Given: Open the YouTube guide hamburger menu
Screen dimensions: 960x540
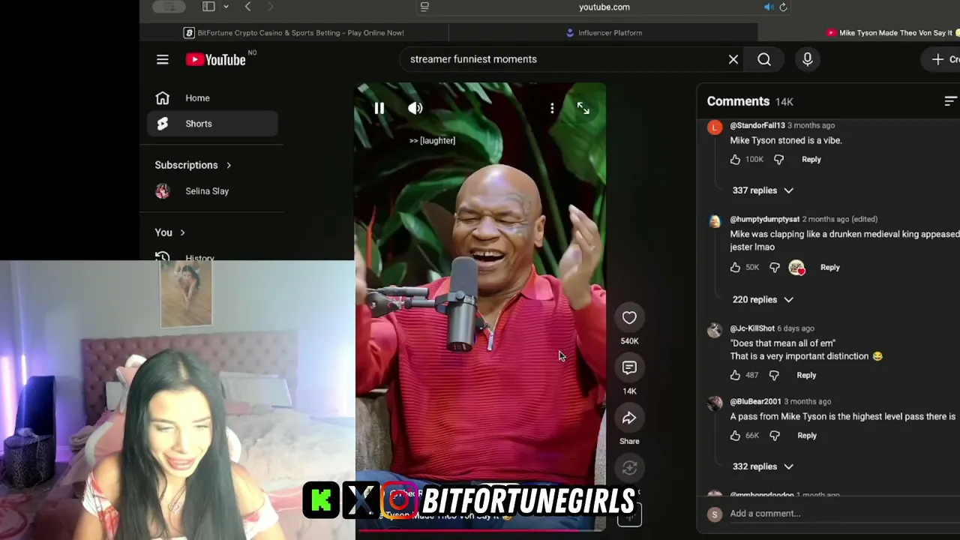Looking at the screenshot, I should [163, 59].
